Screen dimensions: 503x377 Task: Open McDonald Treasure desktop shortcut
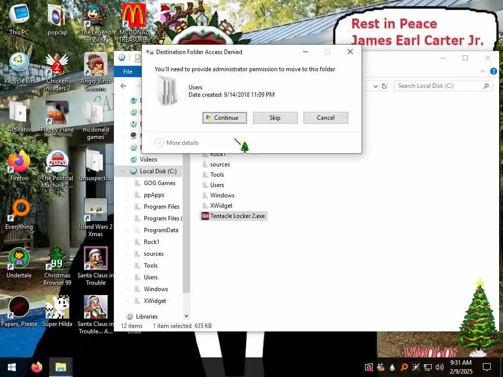134,23
